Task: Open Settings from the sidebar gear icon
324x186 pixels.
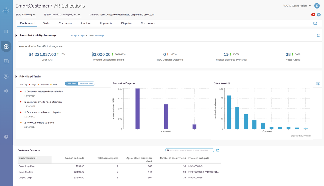Action: pyautogui.click(x=6, y=91)
